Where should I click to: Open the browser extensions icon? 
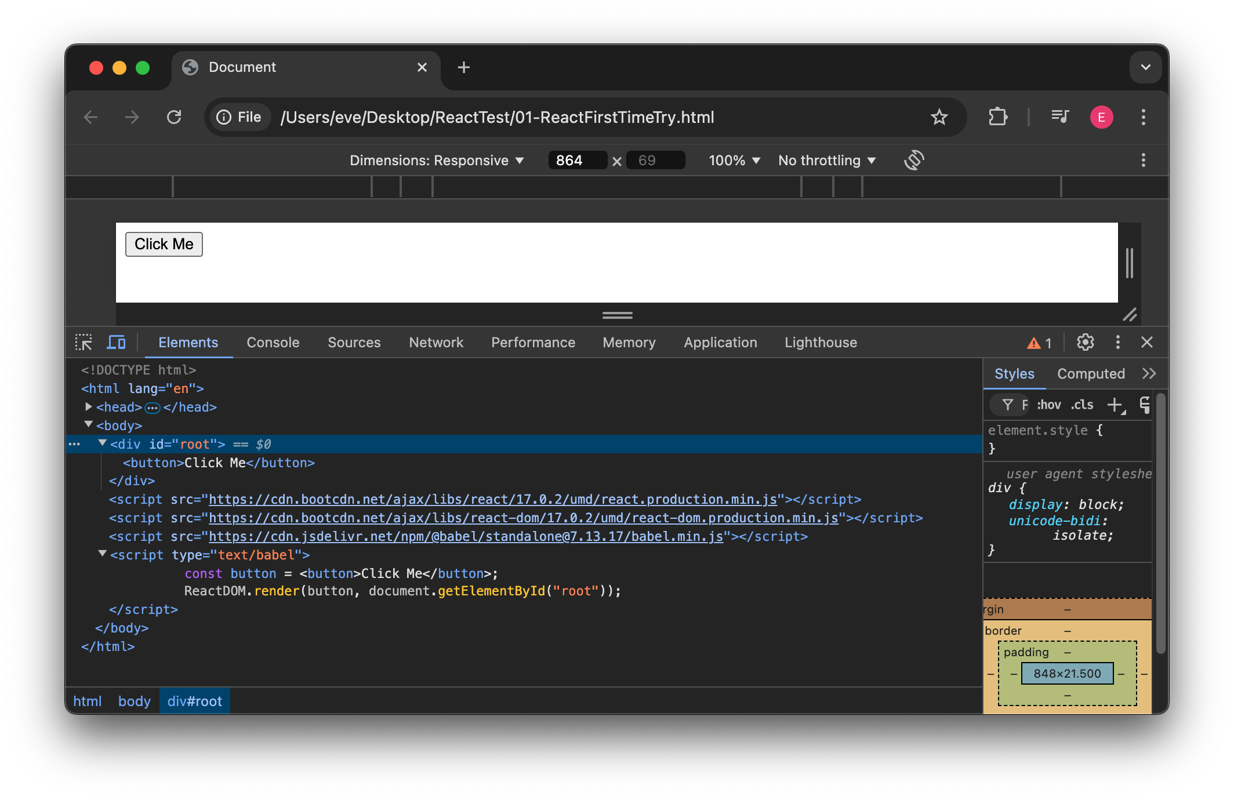click(x=999, y=117)
